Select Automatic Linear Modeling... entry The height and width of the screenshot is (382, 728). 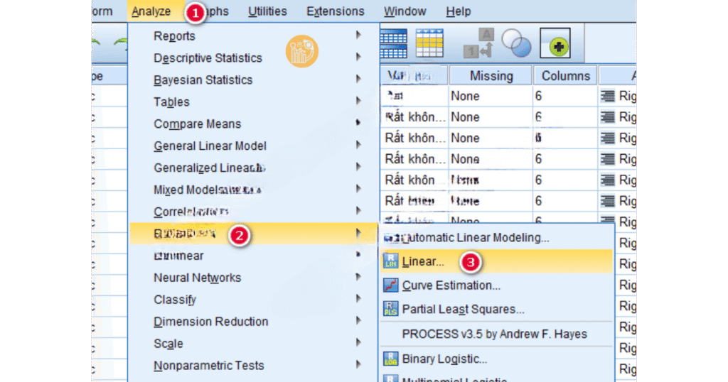(475, 238)
